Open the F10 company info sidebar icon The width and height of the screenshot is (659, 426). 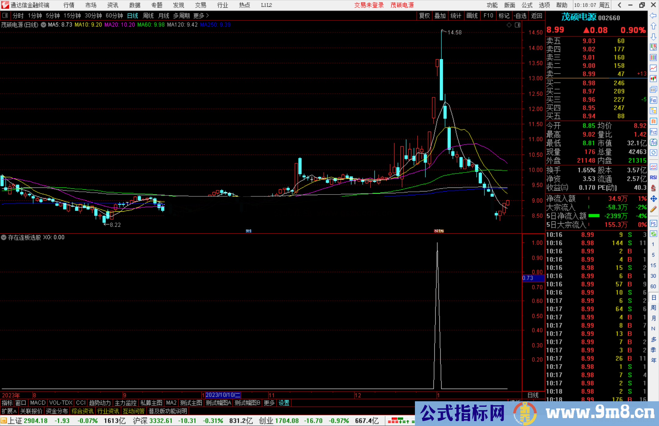tap(653, 100)
